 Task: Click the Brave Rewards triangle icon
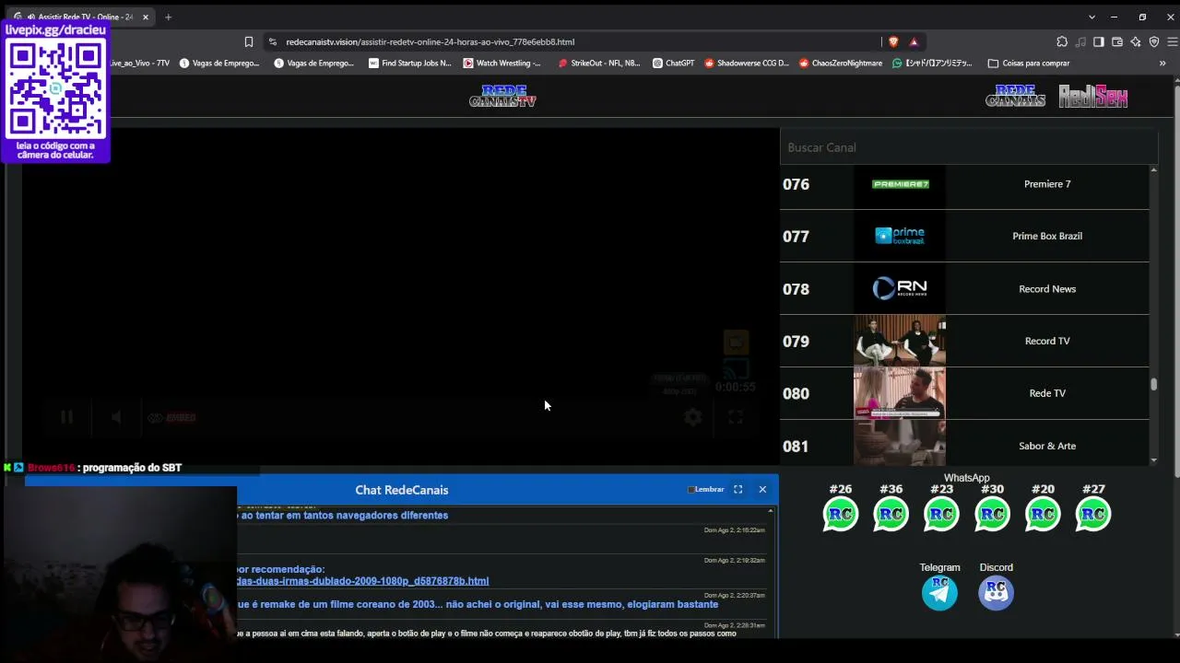click(914, 41)
